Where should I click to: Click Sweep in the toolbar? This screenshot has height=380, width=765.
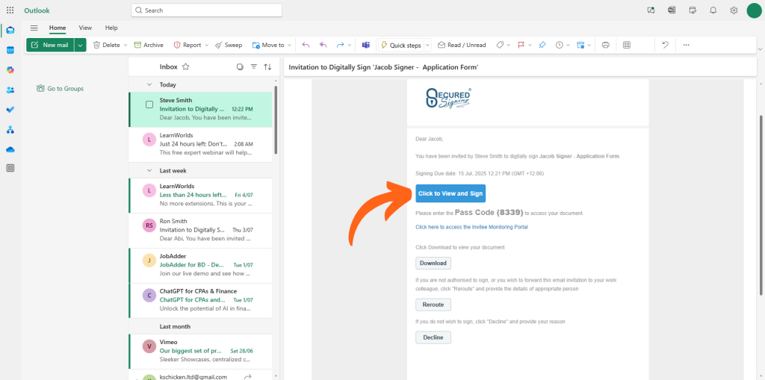point(229,45)
